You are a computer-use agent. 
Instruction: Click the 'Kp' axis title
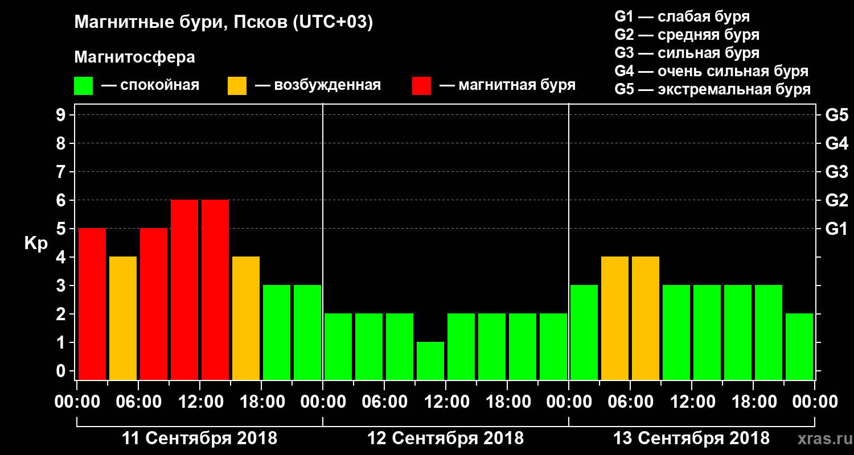pyautogui.click(x=36, y=243)
